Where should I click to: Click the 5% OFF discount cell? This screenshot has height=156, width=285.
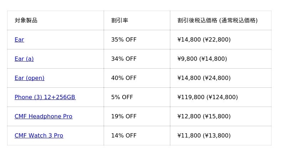(x=122, y=97)
